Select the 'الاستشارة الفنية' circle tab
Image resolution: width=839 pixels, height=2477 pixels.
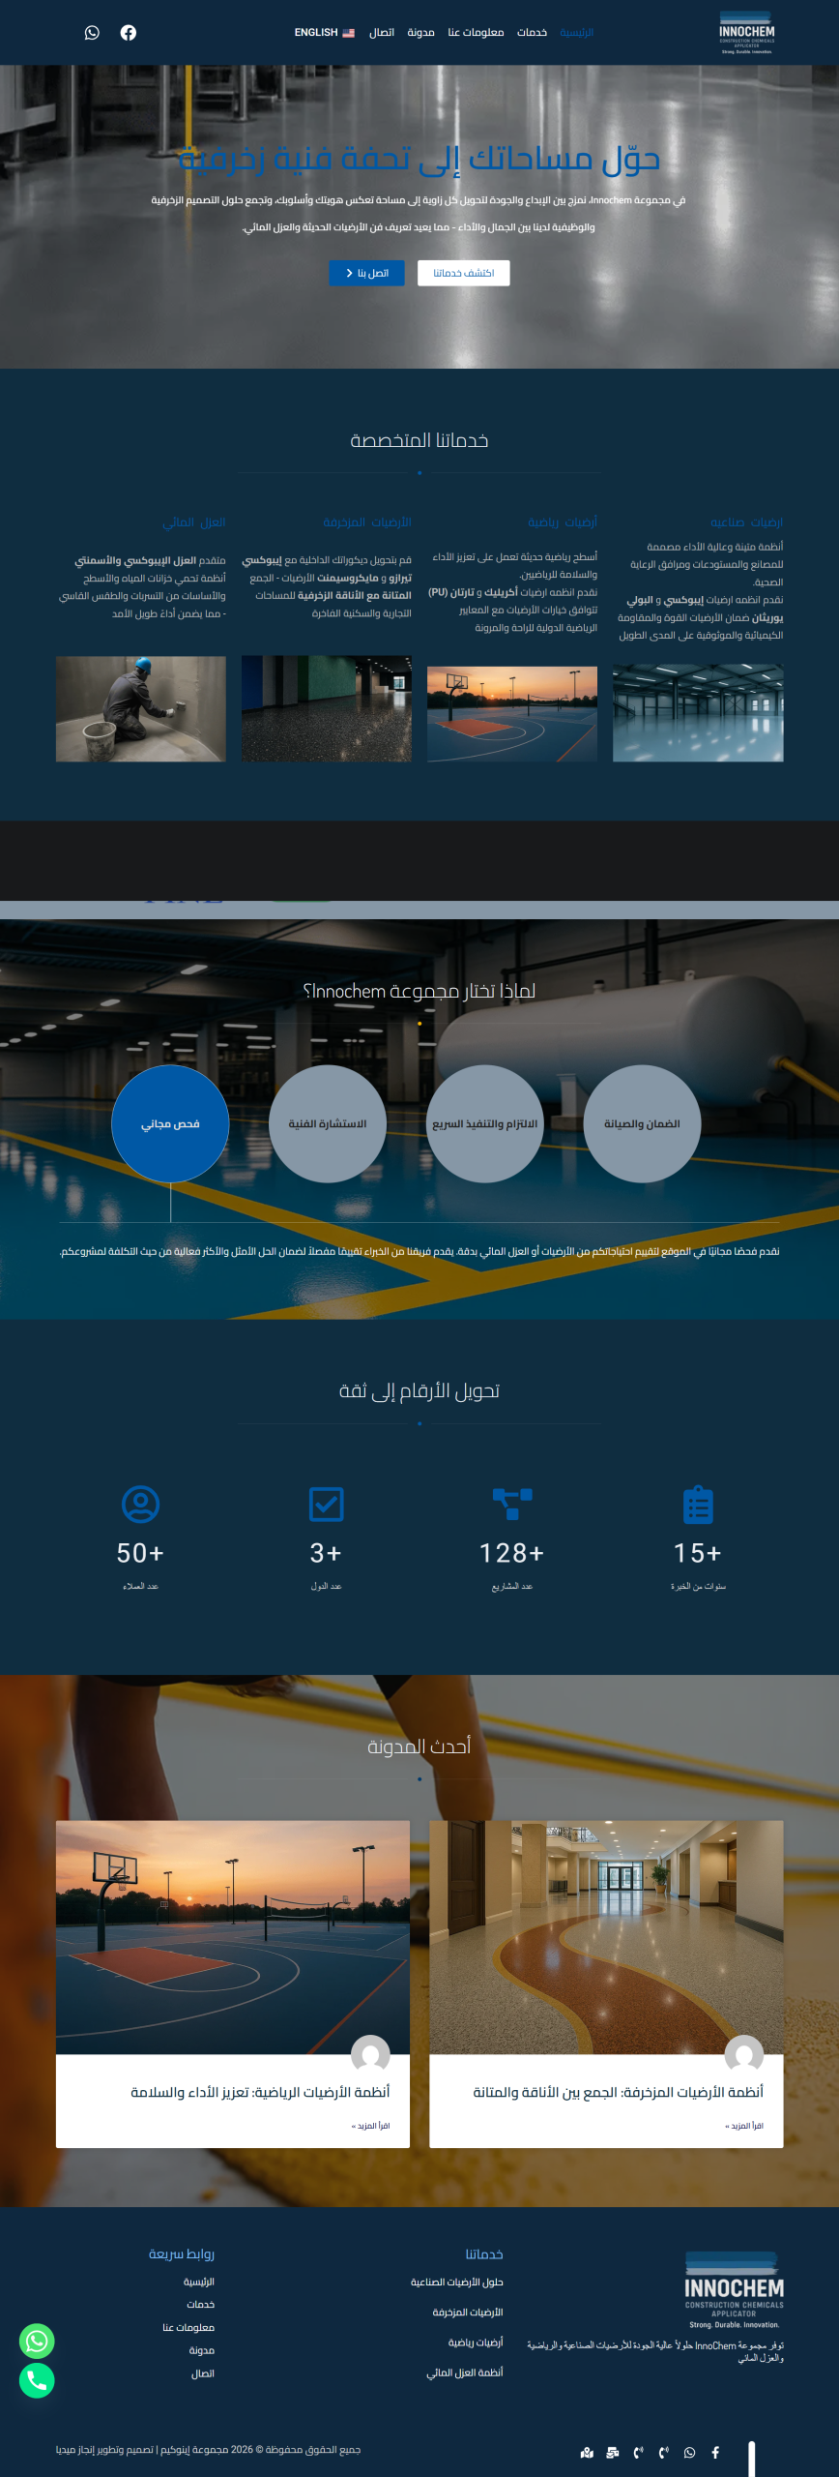[x=328, y=1123]
